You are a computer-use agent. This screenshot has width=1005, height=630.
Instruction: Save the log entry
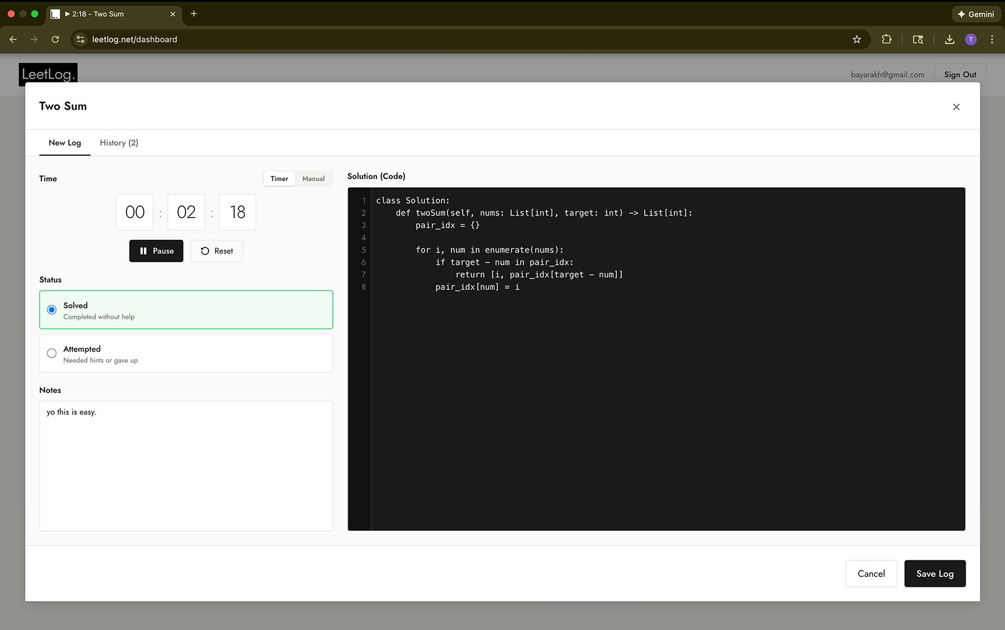coord(935,573)
